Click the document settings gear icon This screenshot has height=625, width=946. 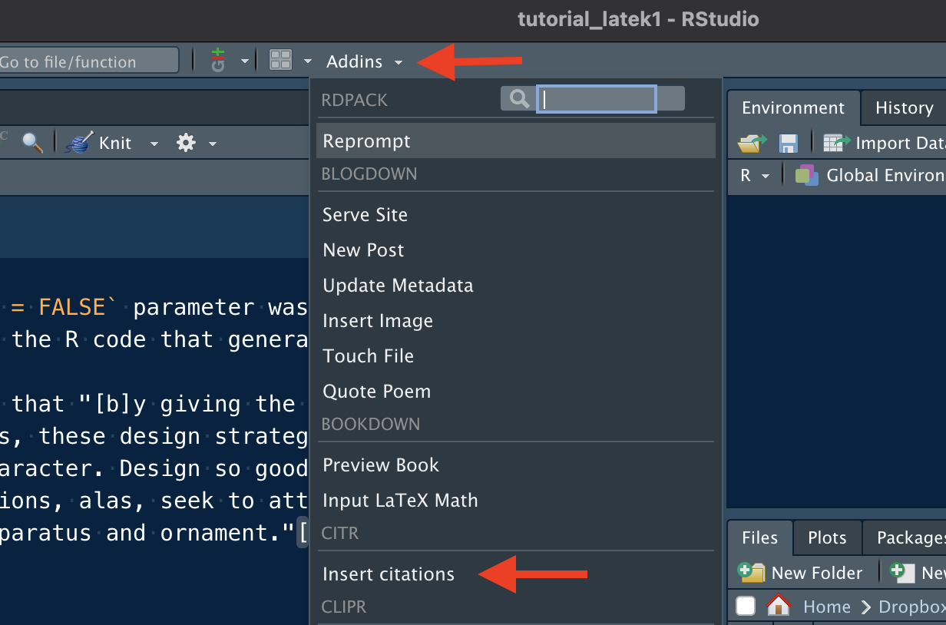coord(186,143)
